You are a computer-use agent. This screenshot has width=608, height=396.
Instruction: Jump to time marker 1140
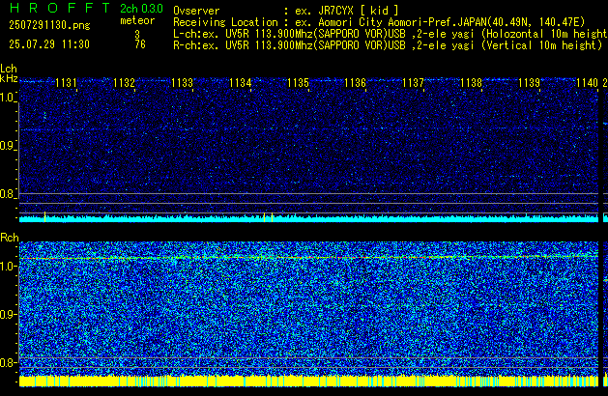coord(587,83)
